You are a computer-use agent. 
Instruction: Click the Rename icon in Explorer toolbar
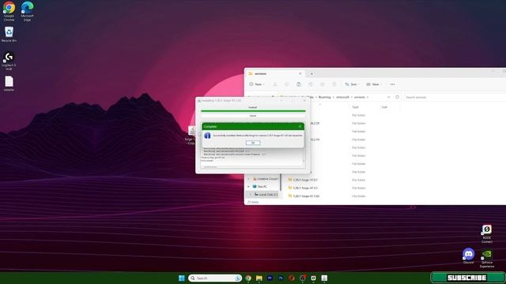(311, 84)
